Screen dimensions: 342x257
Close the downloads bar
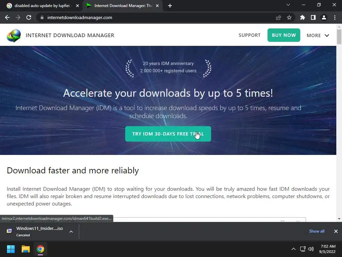336,231
